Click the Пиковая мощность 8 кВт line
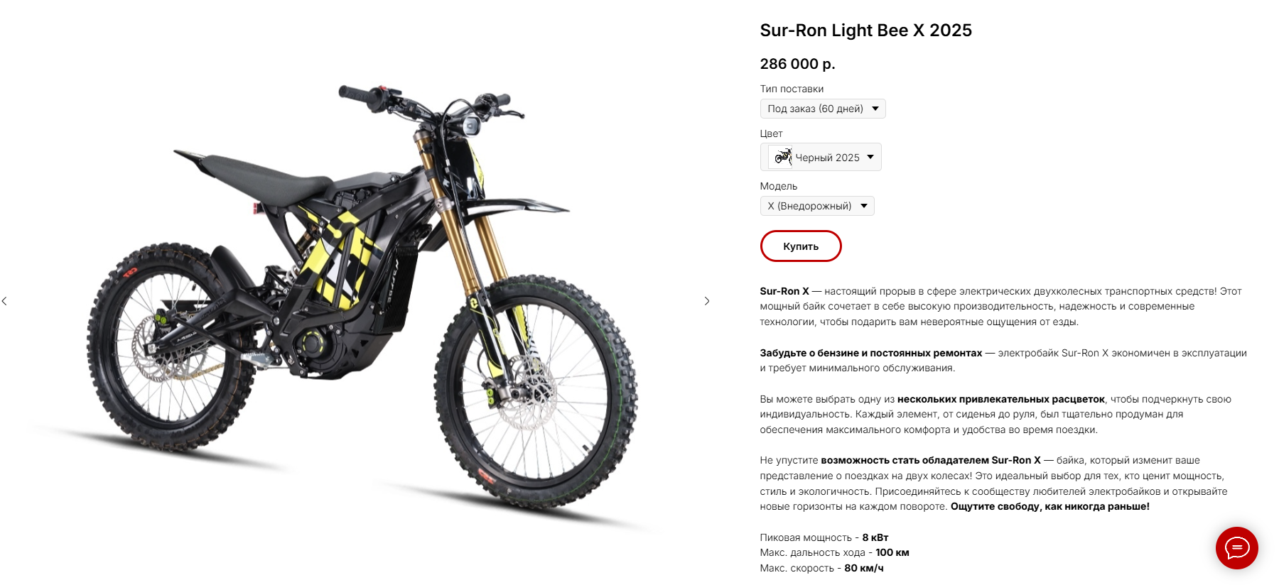The height and width of the screenshot is (585, 1279). pyautogui.click(x=824, y=537)
